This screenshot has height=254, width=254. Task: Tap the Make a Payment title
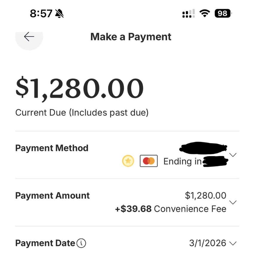pyautogui.click(x=130, y=36)
